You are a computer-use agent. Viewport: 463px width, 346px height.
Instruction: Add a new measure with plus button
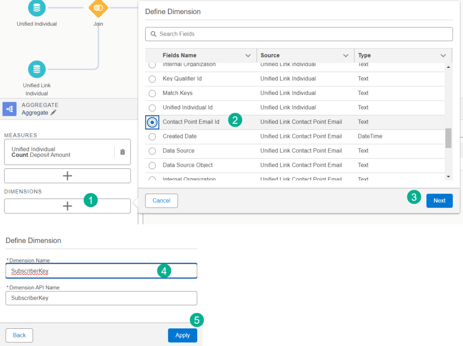pyautogui.click(x=67, y=176)
